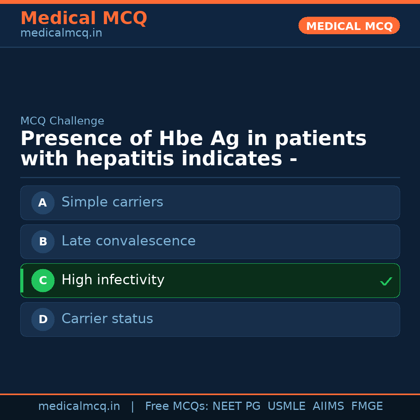Click the orange MEDICAL MCQ badge
Screen dimensions: 420x420
[349, 26]
